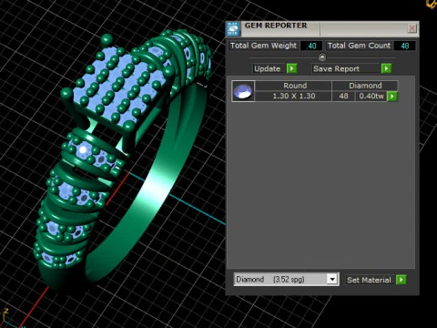Viewport: 437px width, 328px height.
Task: Click the 'Total Gem Count' label
Action: [359, 46]
